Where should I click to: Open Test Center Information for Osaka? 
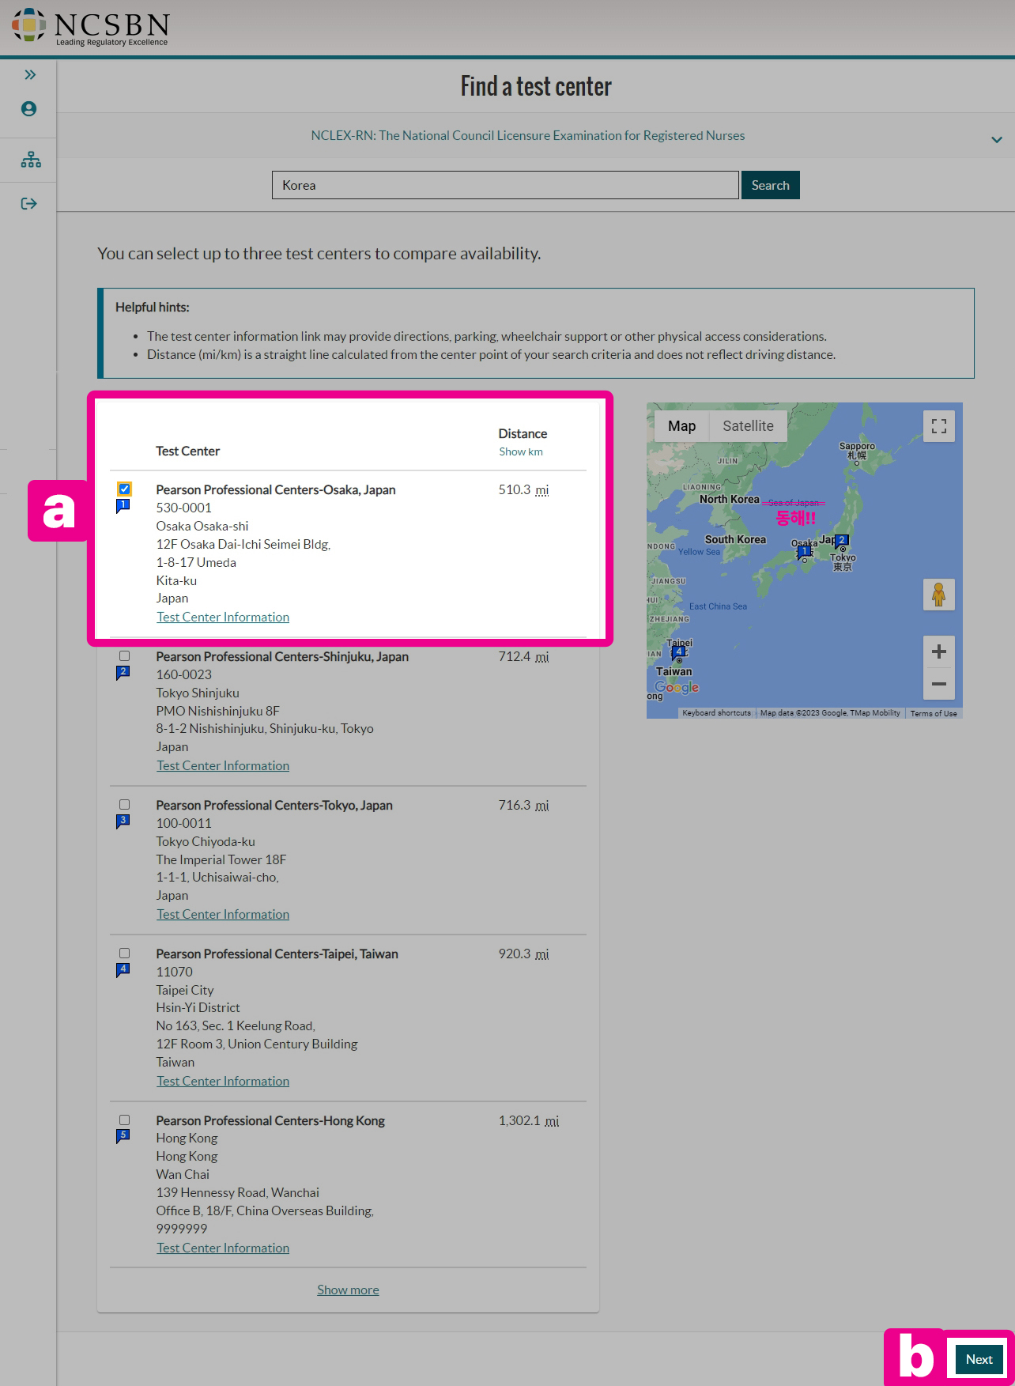coord(223,617)
